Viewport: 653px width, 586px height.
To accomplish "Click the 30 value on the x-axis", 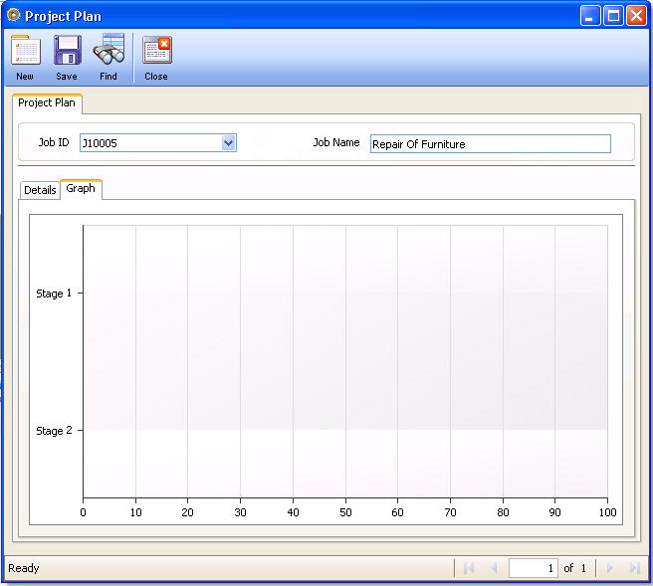I will 240,512.
